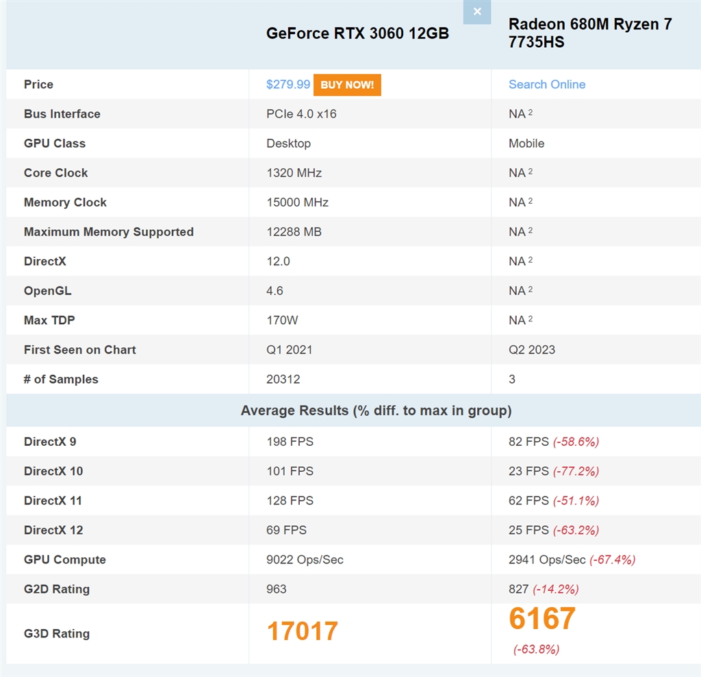Screen dimensions: 701x677
Task: Click the Core Clock row label
Action: [x=56, y=173]
